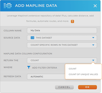Click the Refresh Data label

[12, 76]
